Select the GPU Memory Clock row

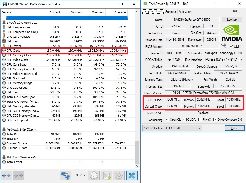(64, 55)
